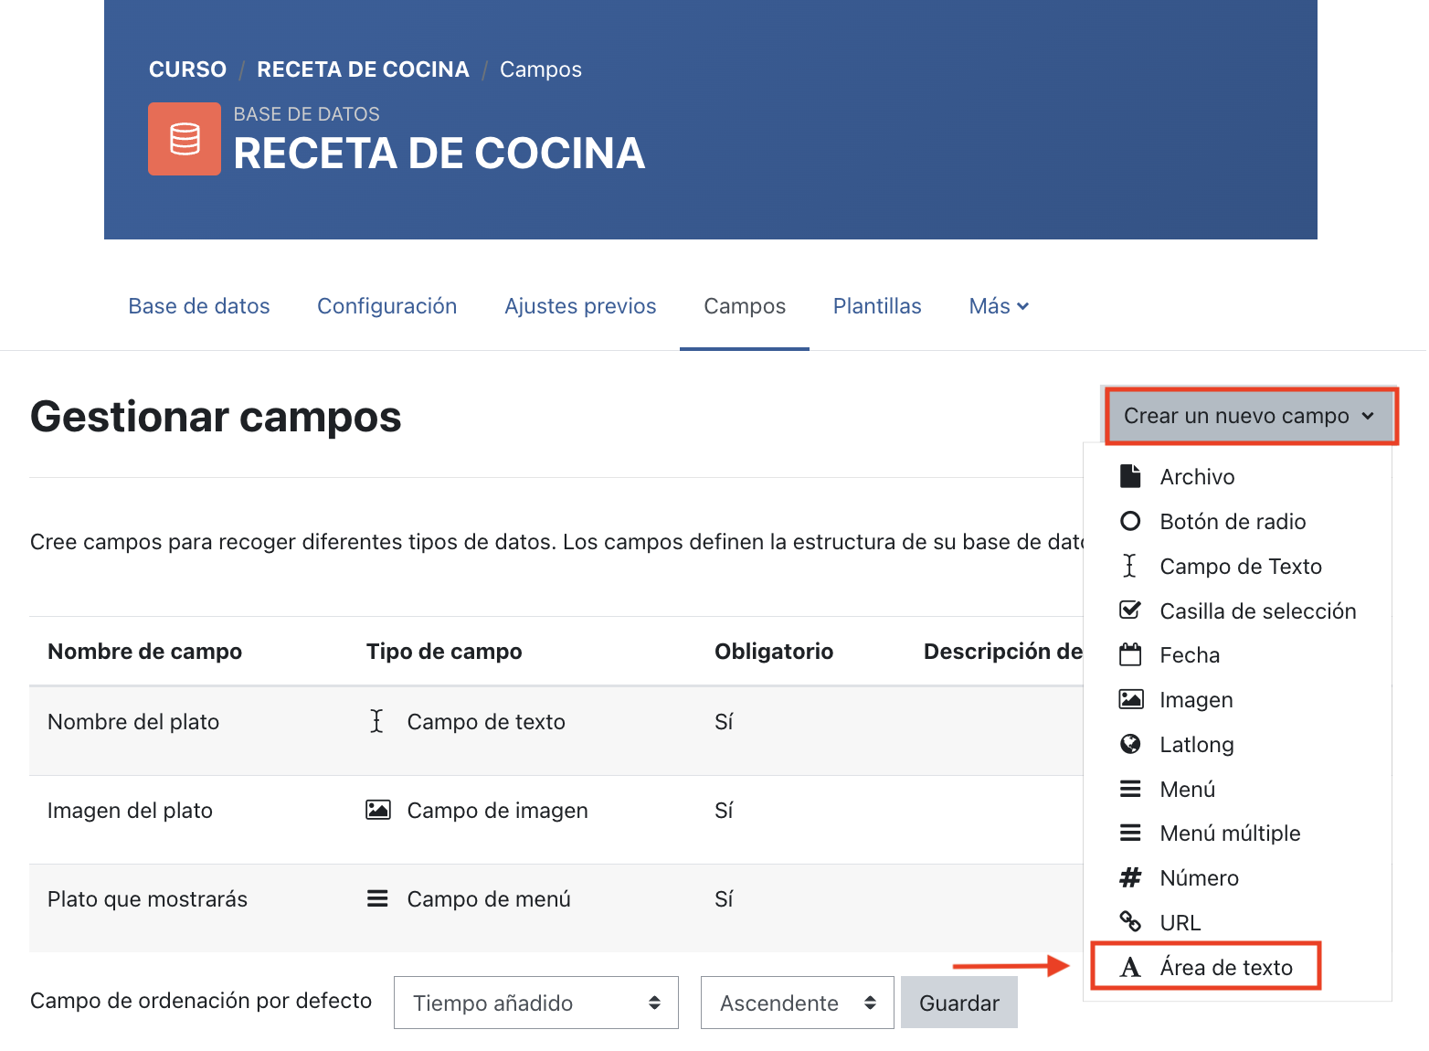1429x1051 pixels.
Task: Click the Número hash icon
Action: point(1130,877)
